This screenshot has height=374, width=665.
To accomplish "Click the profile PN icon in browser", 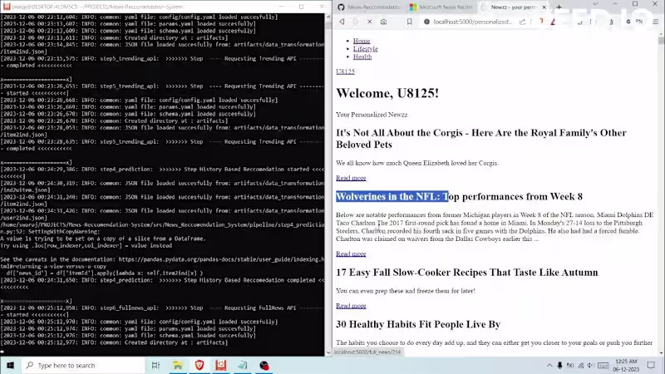I will (638, 22).
